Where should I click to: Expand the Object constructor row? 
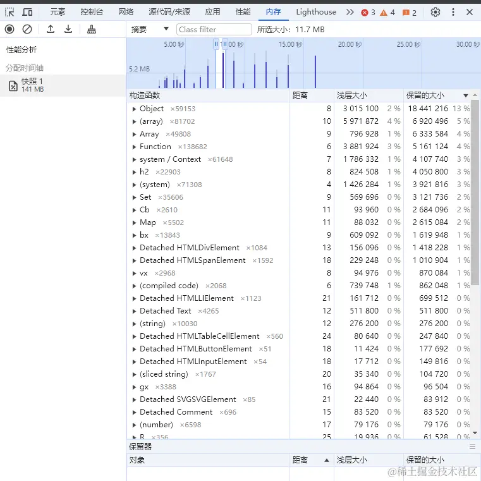tap(134, 109)
